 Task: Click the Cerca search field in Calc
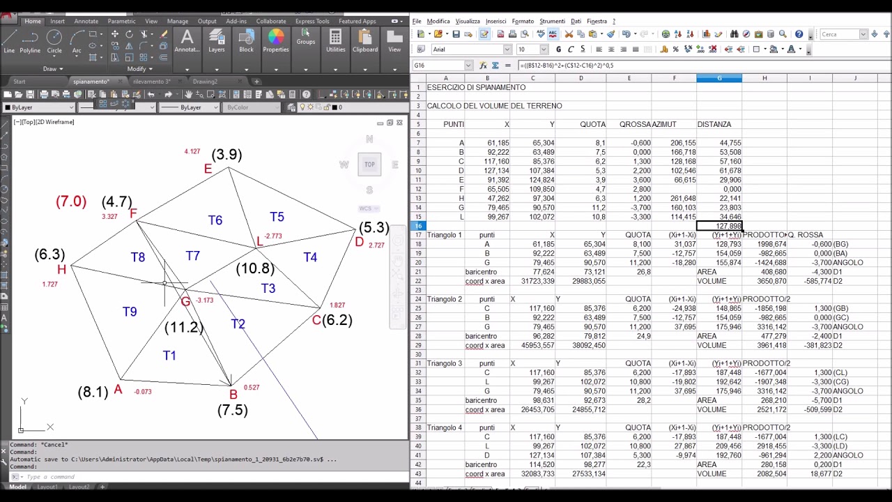click(839, 34)
